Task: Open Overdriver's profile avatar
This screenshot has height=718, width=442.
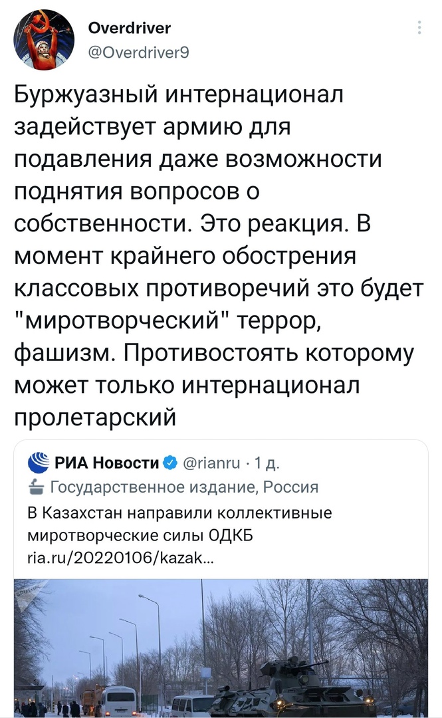Action: pos(44,39)
